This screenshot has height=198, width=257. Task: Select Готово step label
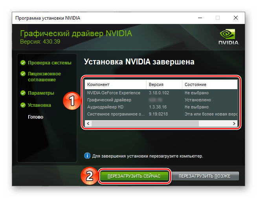(36, 117)
